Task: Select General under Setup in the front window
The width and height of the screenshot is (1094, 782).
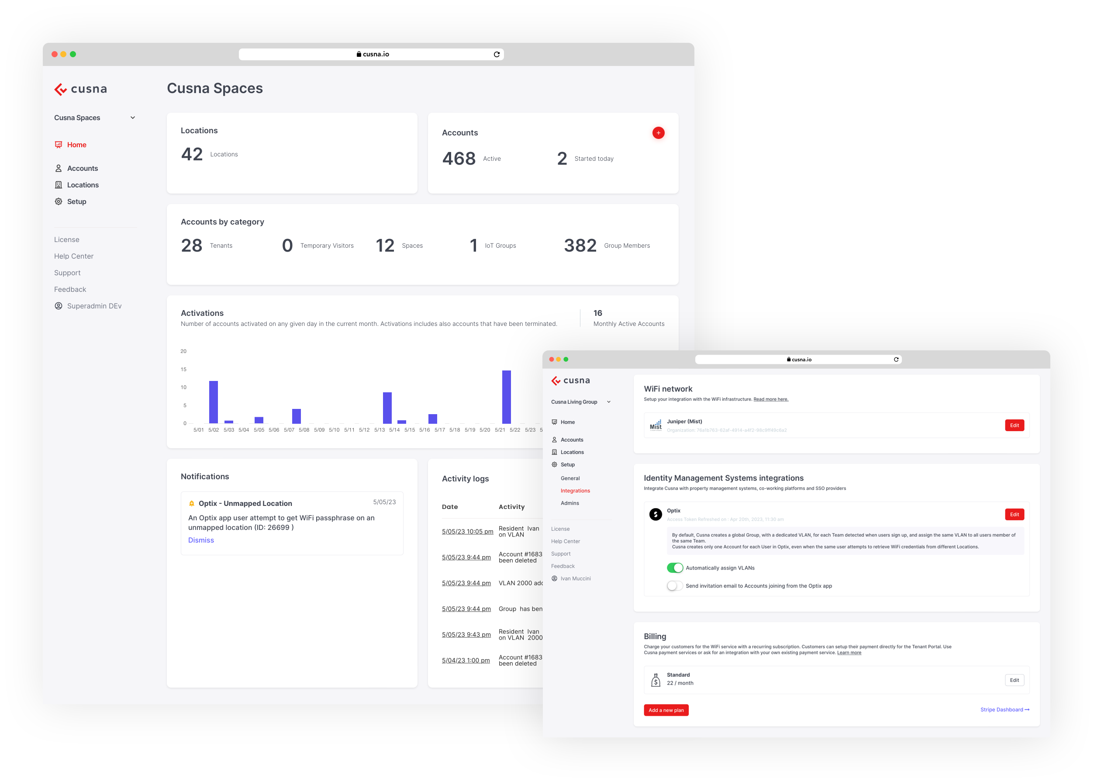Action: (570, 478)
